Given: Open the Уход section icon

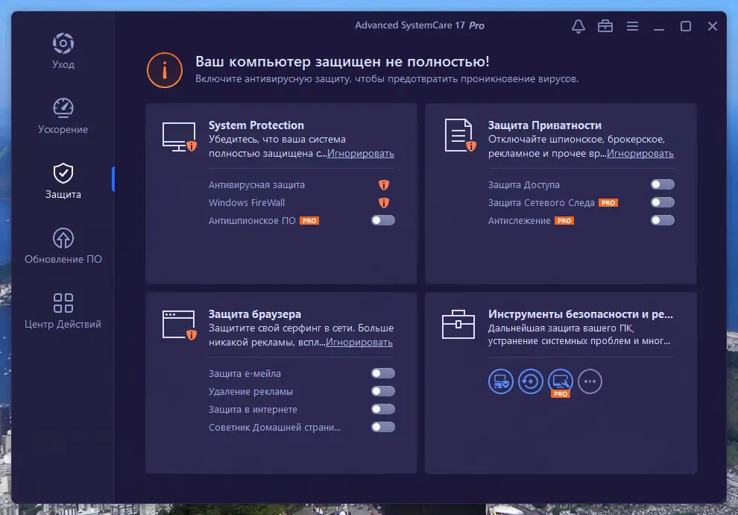Looking at the screenshot, I should [x=63, y=43].
